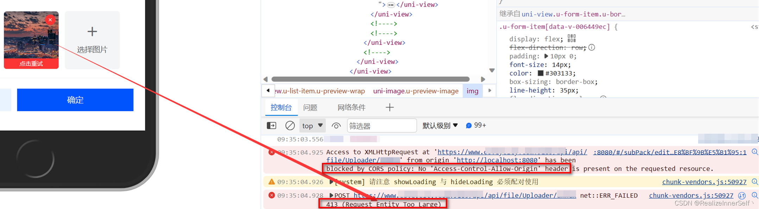Viewport: 759px width, 209px height.
Task: Select the img breadcrumb element
Action: click(x=472, y=91)
